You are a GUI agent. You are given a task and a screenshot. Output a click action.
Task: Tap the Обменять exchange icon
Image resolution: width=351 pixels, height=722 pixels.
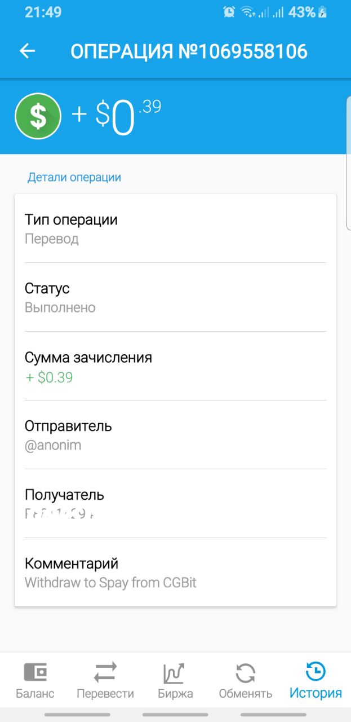click(x=245, y=672)
